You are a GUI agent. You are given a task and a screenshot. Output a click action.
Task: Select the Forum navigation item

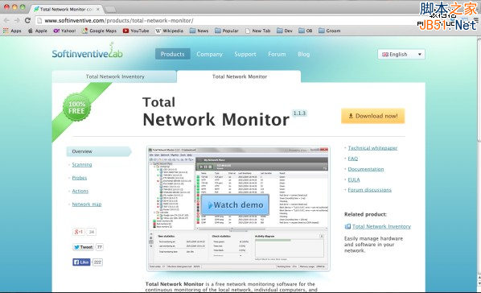coord(277,54)
